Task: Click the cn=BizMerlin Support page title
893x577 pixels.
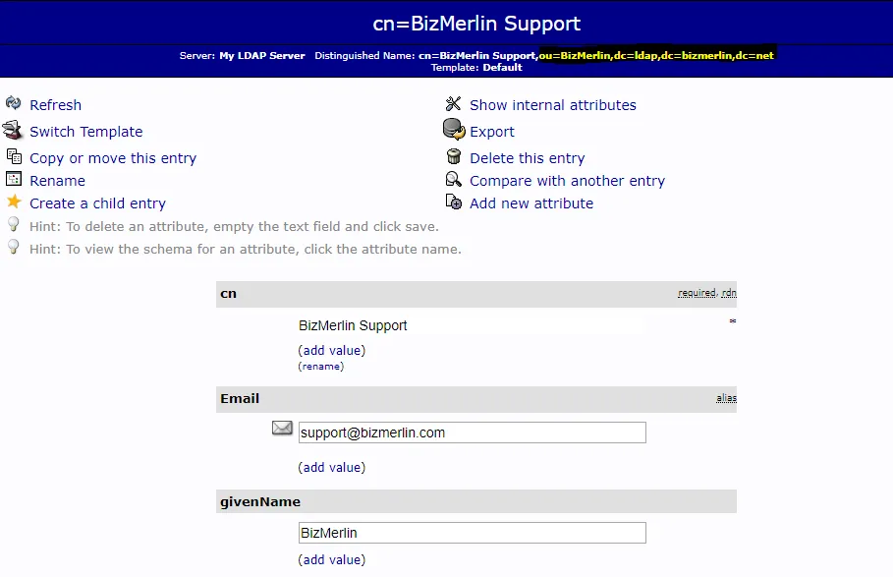Action: (476, 24)
